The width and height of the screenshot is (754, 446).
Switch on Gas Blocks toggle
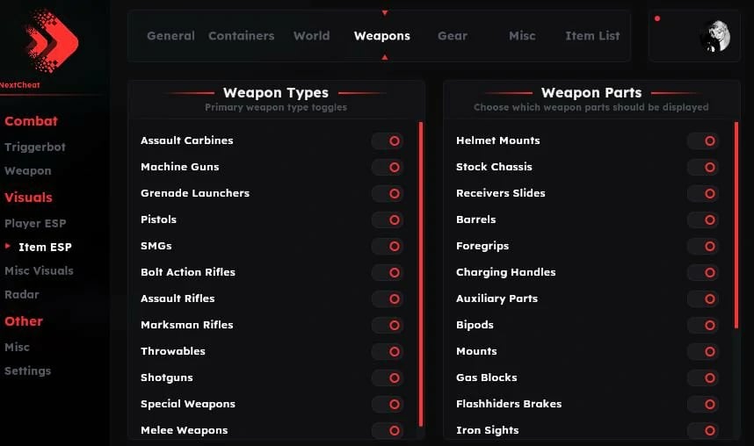703,378
